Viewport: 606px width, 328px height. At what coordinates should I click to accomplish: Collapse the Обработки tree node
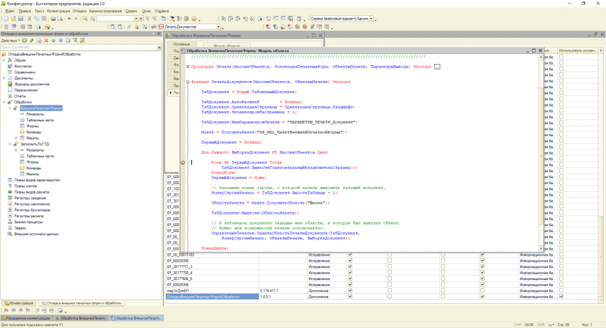[x=4, y=102]
